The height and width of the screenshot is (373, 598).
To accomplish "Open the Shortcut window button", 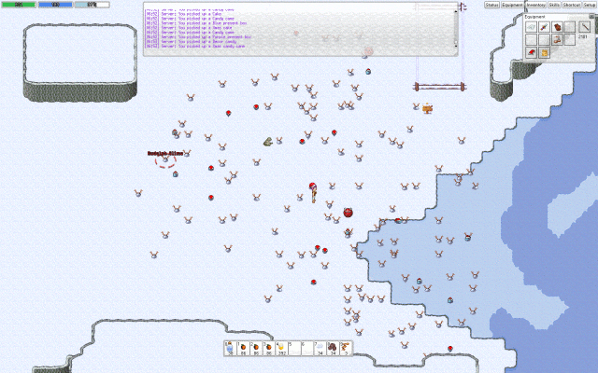I will (571, 5).
